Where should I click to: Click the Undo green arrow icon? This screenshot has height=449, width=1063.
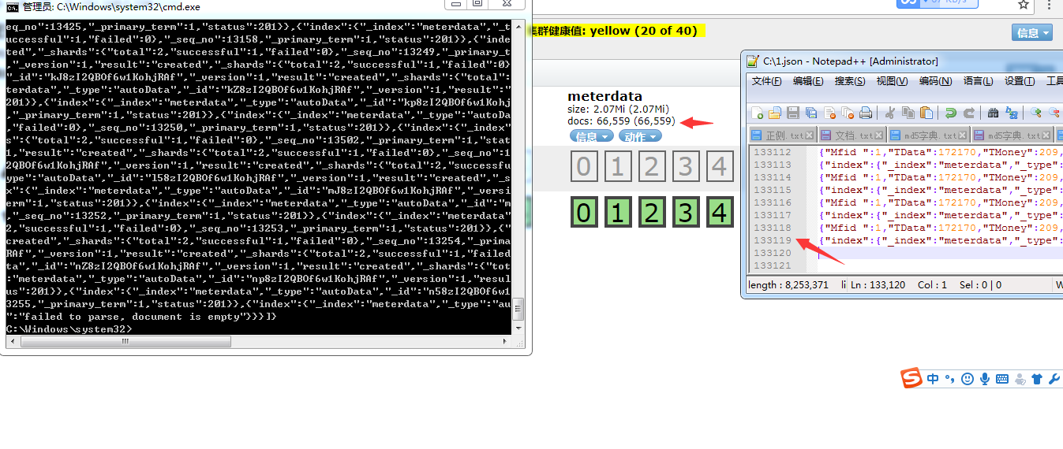951,113
